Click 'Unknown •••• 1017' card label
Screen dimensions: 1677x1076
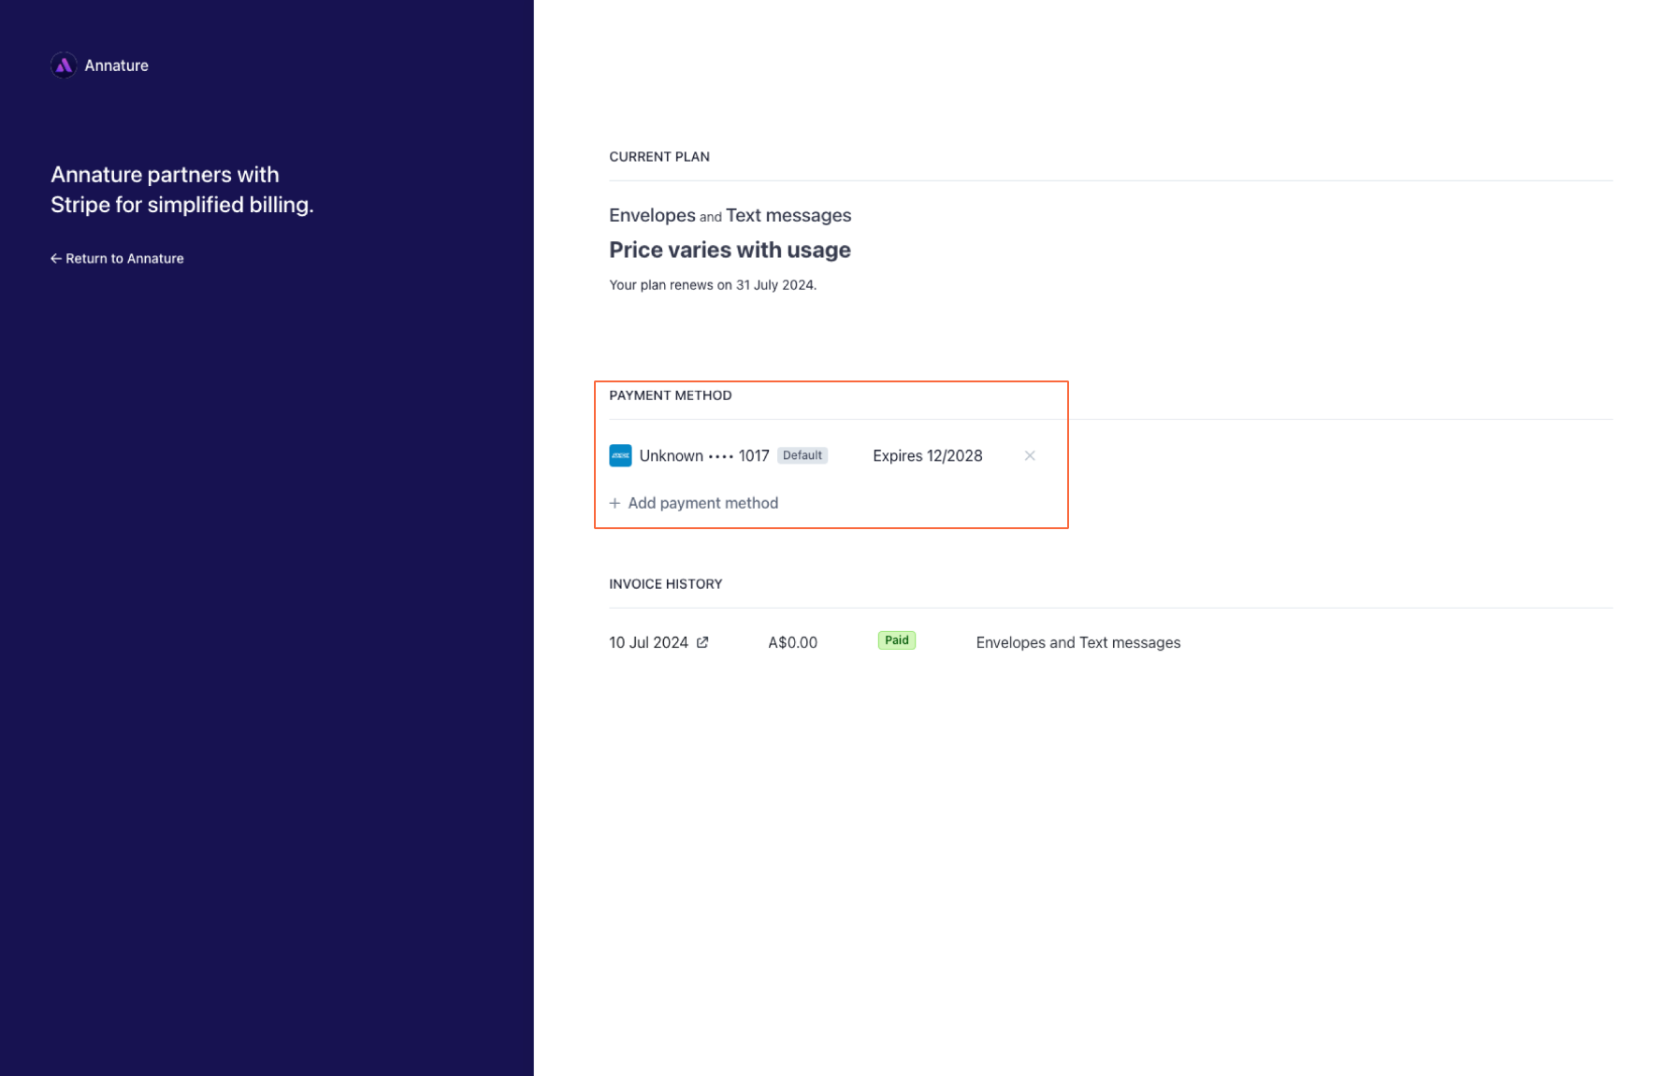coord(704,455)
